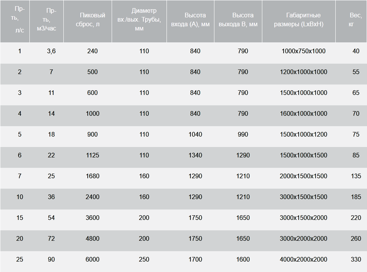
Task: Click the 4000x2000x2000 dimensions cell
Action: 303,259
